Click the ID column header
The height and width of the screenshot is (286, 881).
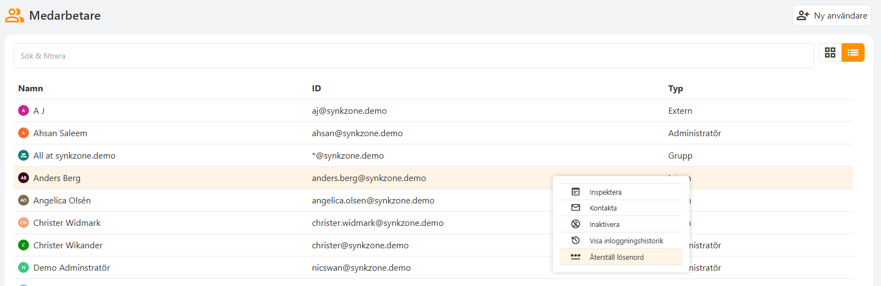[317, 88]
